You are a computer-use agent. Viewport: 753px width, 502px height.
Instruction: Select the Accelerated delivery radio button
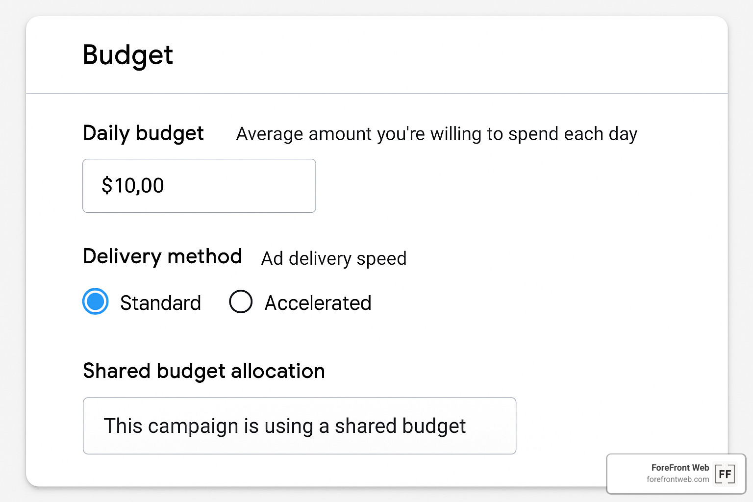[x=241, y=302]
